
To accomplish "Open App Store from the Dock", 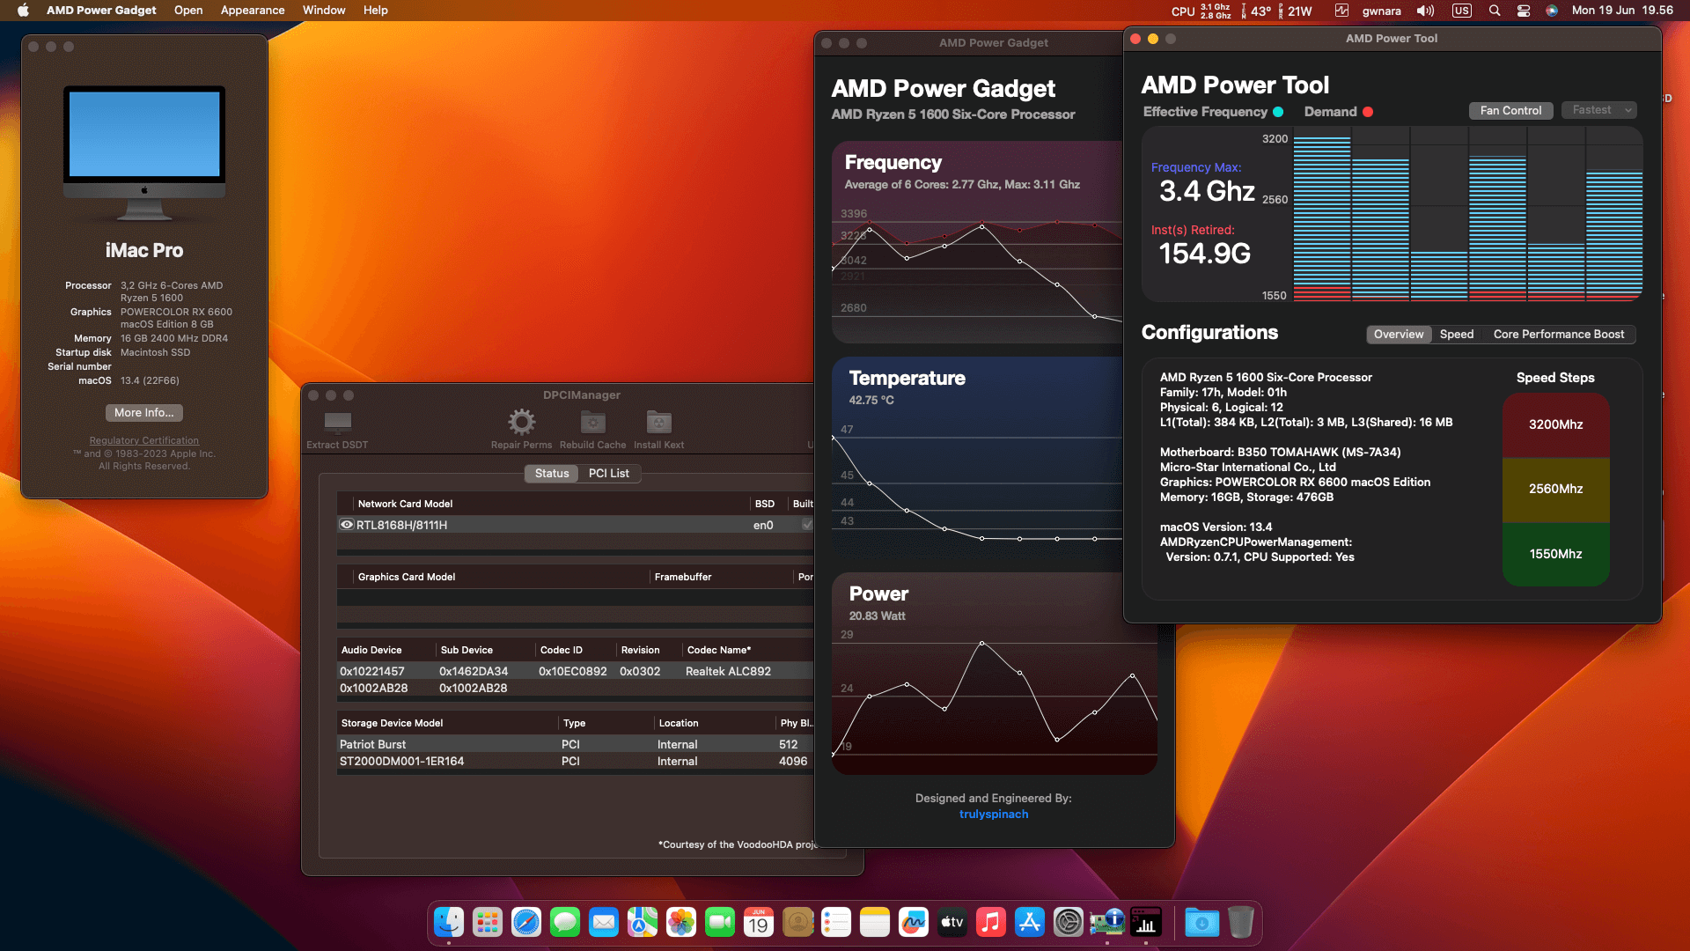I will [x=1030, y=922].
